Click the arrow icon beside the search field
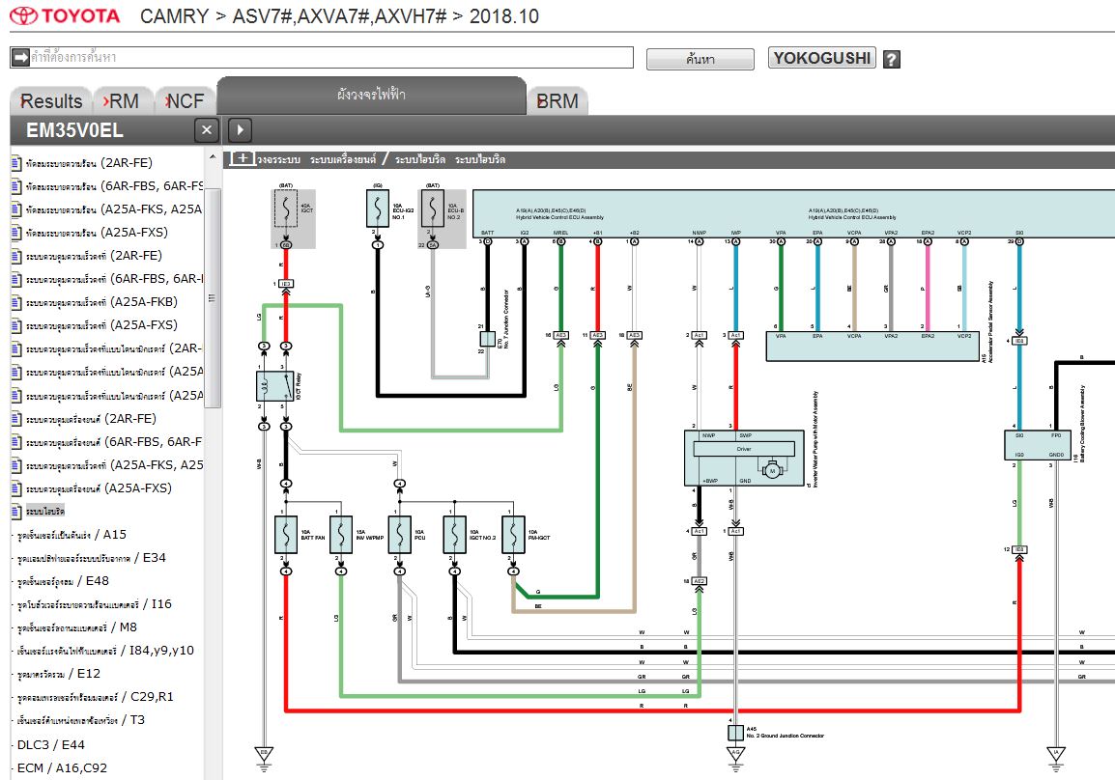Image resolution: width=1115 pixels, height=780 pixels. pos(20,58)
